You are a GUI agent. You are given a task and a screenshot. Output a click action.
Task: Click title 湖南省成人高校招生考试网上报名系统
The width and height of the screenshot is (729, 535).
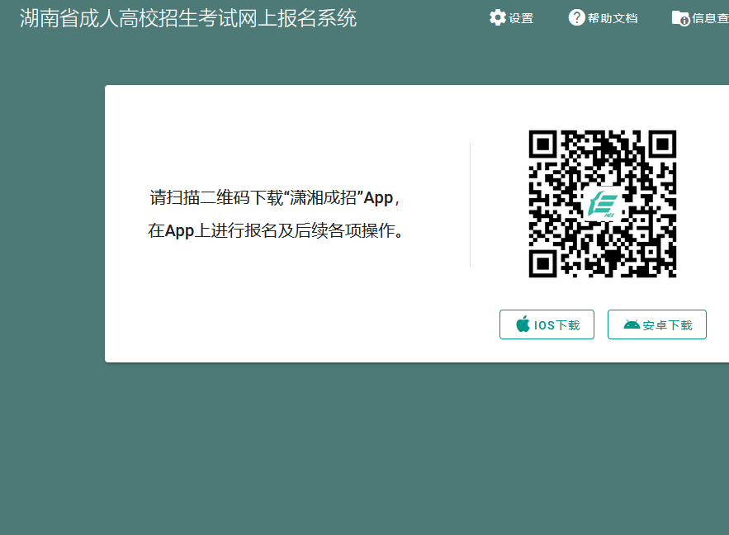188,18
